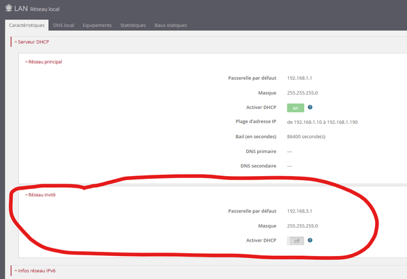The image size is (407, 279).
Task: Enable DHCP on the Réseau invité
Action: coord(295,240)
